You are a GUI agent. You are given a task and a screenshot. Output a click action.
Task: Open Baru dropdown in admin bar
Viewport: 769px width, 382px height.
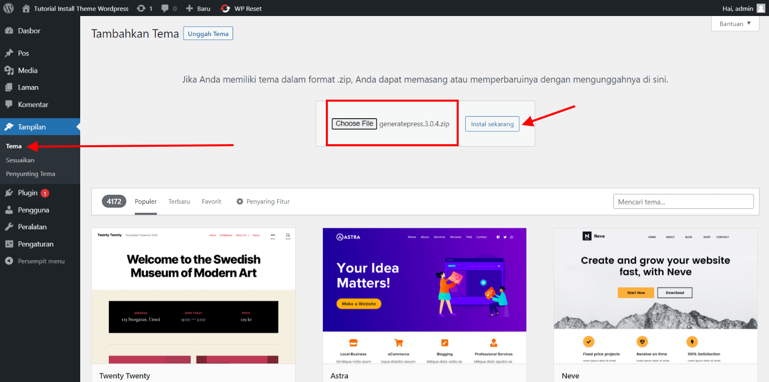click(x=198, y=8)
